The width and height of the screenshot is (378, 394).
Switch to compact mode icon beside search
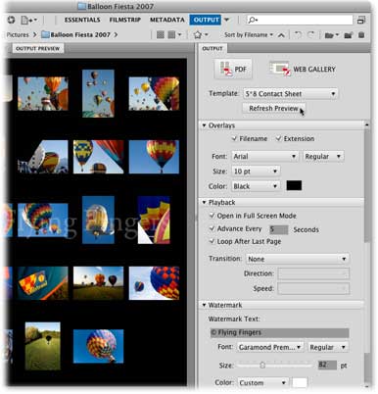pyautogui.click(x=361, y=21)
